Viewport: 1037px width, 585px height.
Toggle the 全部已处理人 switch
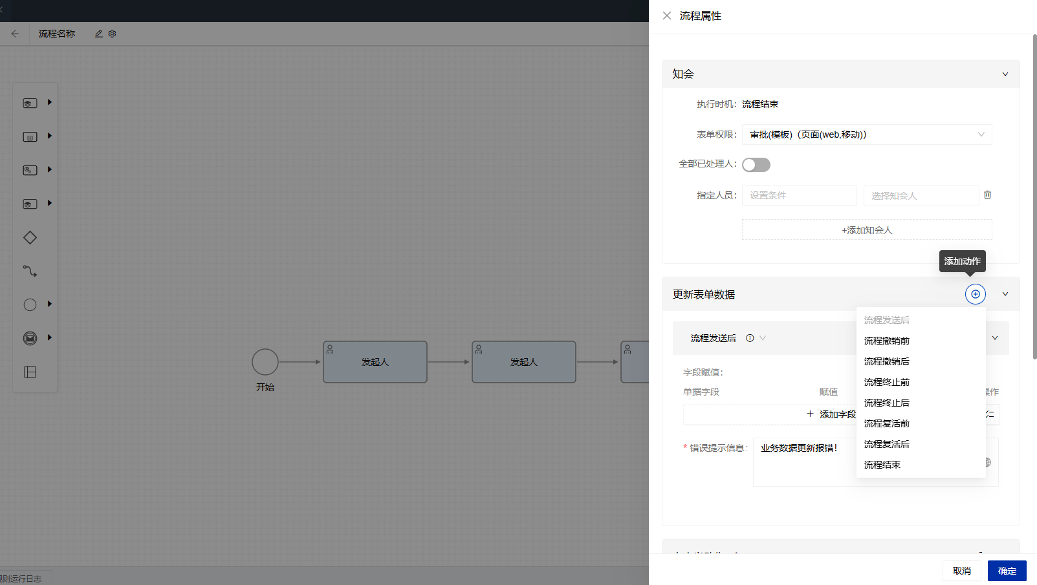coord(756,165)
